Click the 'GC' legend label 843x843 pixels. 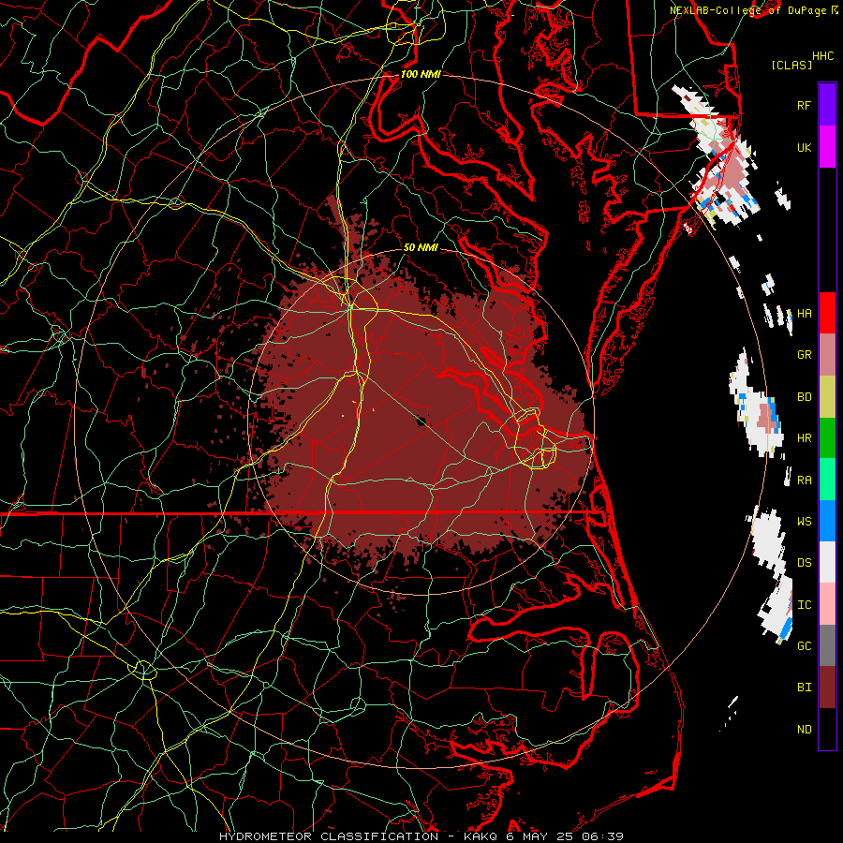[804, 646]
